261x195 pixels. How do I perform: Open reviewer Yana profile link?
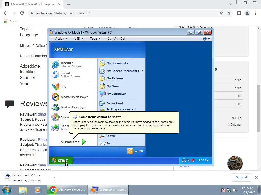click(x=42, y=165)
